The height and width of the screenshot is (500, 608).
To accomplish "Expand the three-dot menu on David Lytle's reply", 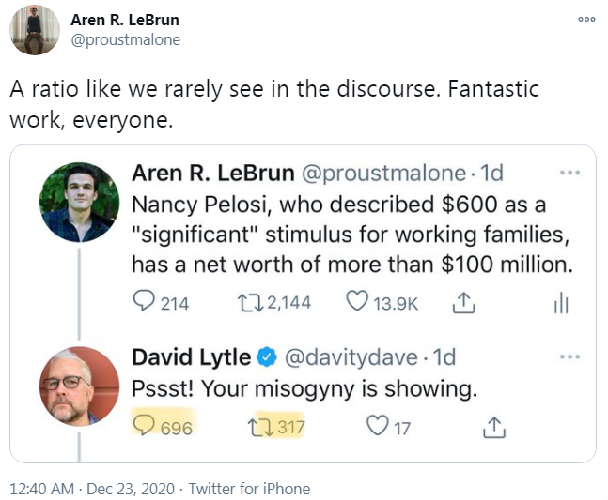I will (x=569, y=356).
